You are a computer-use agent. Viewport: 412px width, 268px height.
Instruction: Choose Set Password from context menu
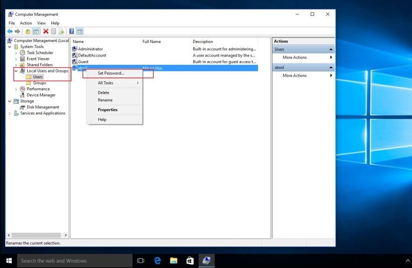(111, 73)
